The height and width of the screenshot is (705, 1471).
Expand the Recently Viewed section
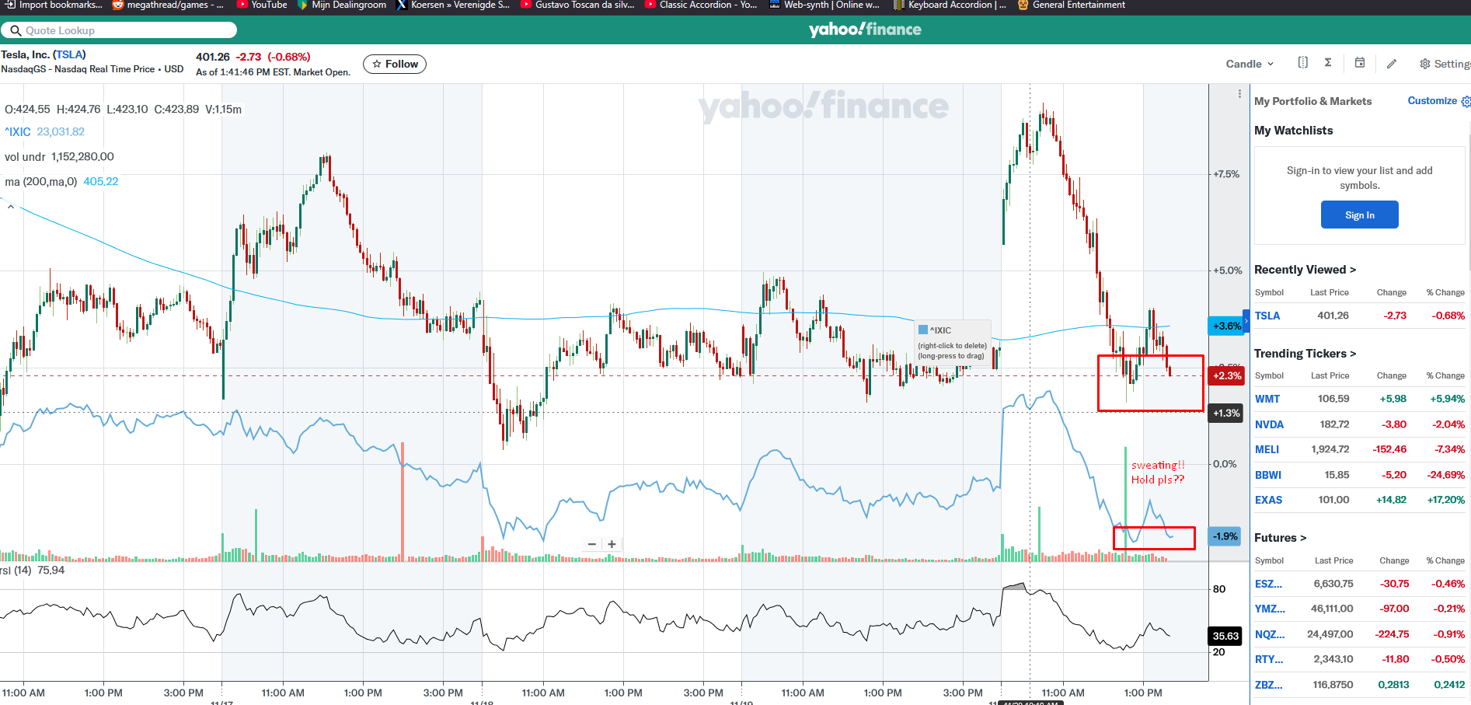pyautogui.click(x=1305, y=270)
